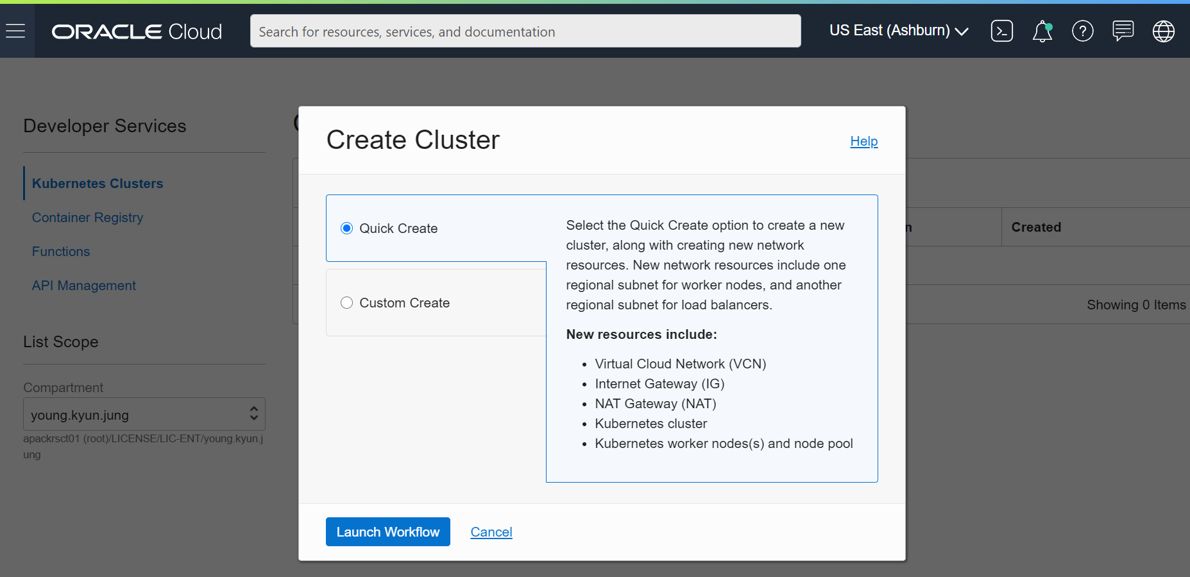1190x577 pixels.
Task: Open Cloud Shell terminal icon
Action: [x=1001, y=31]
